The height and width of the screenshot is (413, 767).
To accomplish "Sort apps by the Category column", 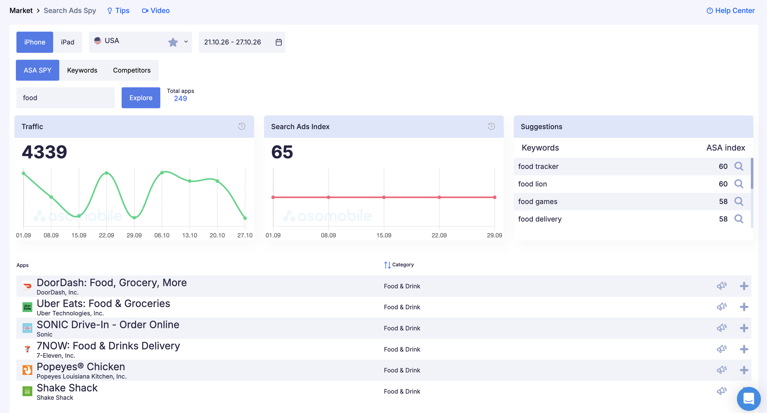I will pyautogui.click(x=399, y=265).
